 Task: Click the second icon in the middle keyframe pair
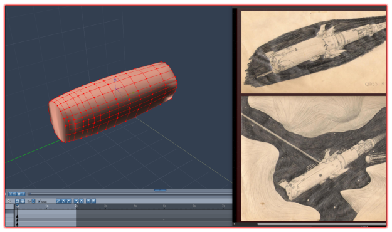click(82, 201)
